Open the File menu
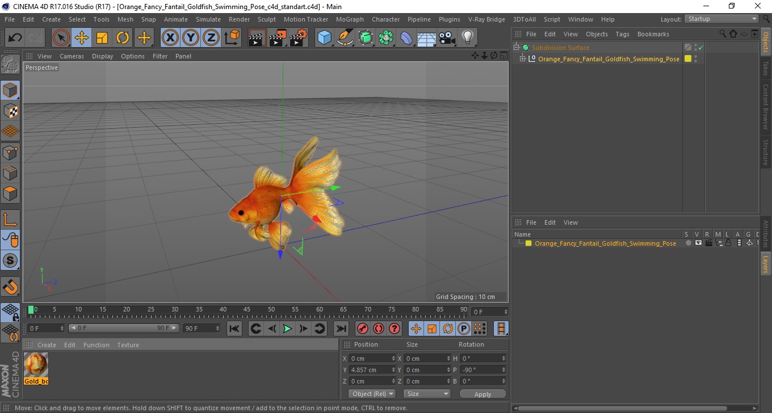The height and width of the screenshot is (413, 772). click(10, 19)
